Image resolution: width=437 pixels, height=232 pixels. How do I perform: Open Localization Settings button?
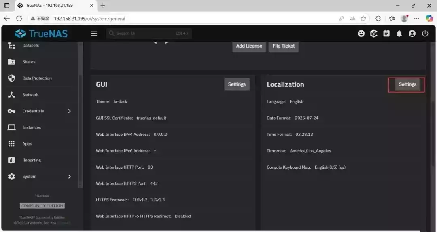point(407,84)
